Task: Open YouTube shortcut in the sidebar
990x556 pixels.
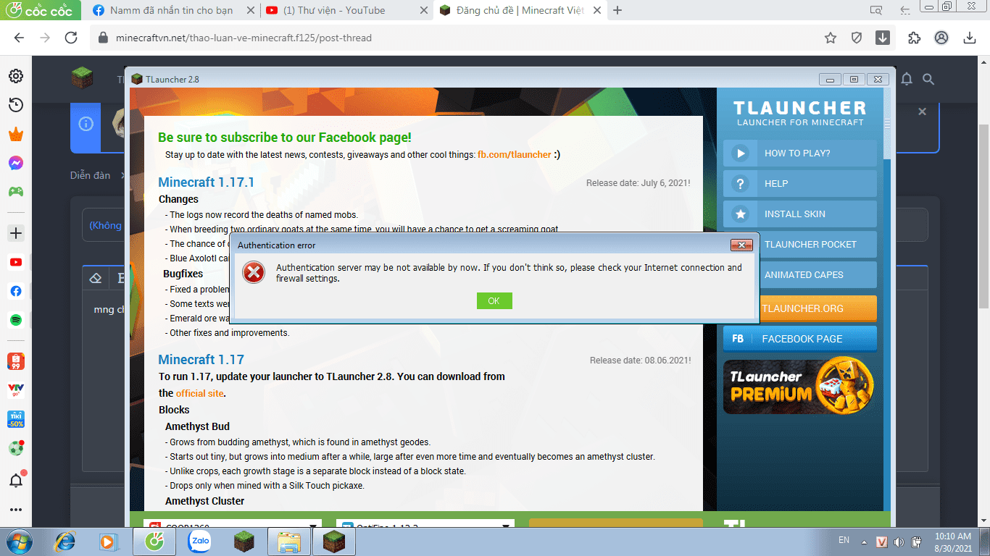Action: (x=15, y=262)
